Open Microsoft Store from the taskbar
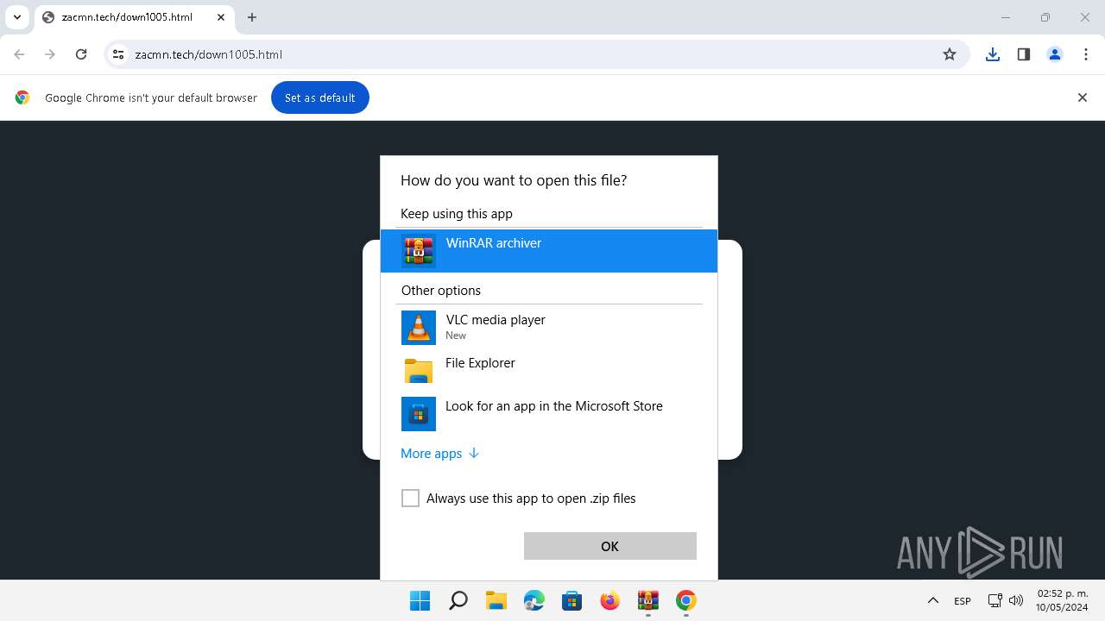Image resolution: width=1105 pixels, height=621 pixels. click(x=572, y=600)
